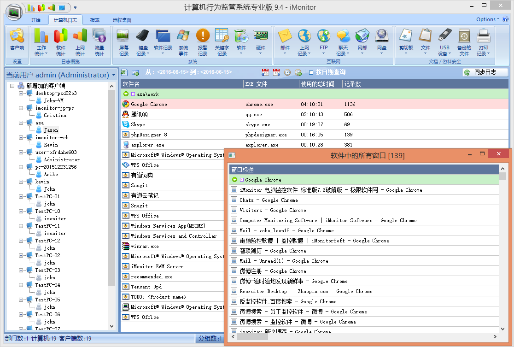514x347 pixels.
Task: Enable the 按日期查询 checkbox
Action: (311, 72)
